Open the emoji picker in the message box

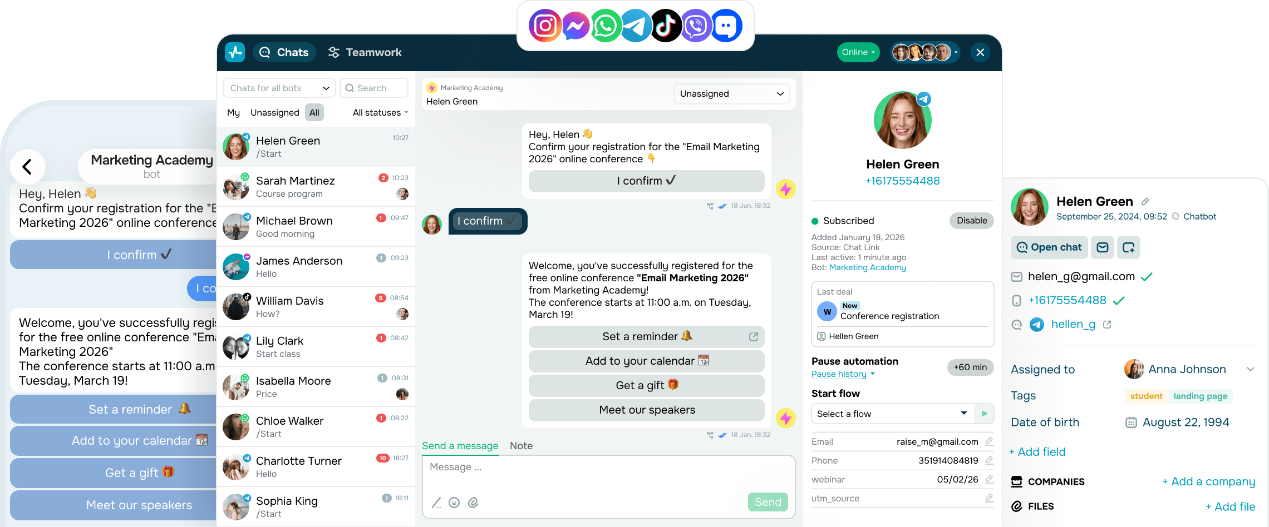455,502
